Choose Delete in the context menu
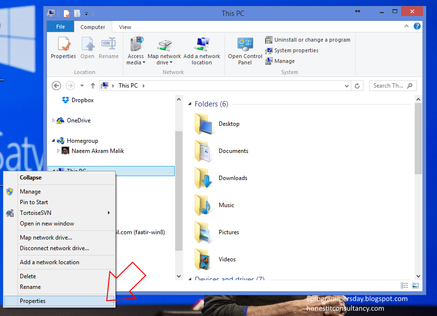Image resolution: width=437 pixels, height=316 pixels. click(60, 276)
